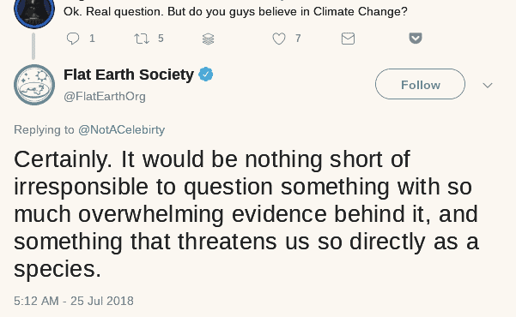Open the original poster's avatar
Screen dimensions: 516x317
tap(34, 11)
